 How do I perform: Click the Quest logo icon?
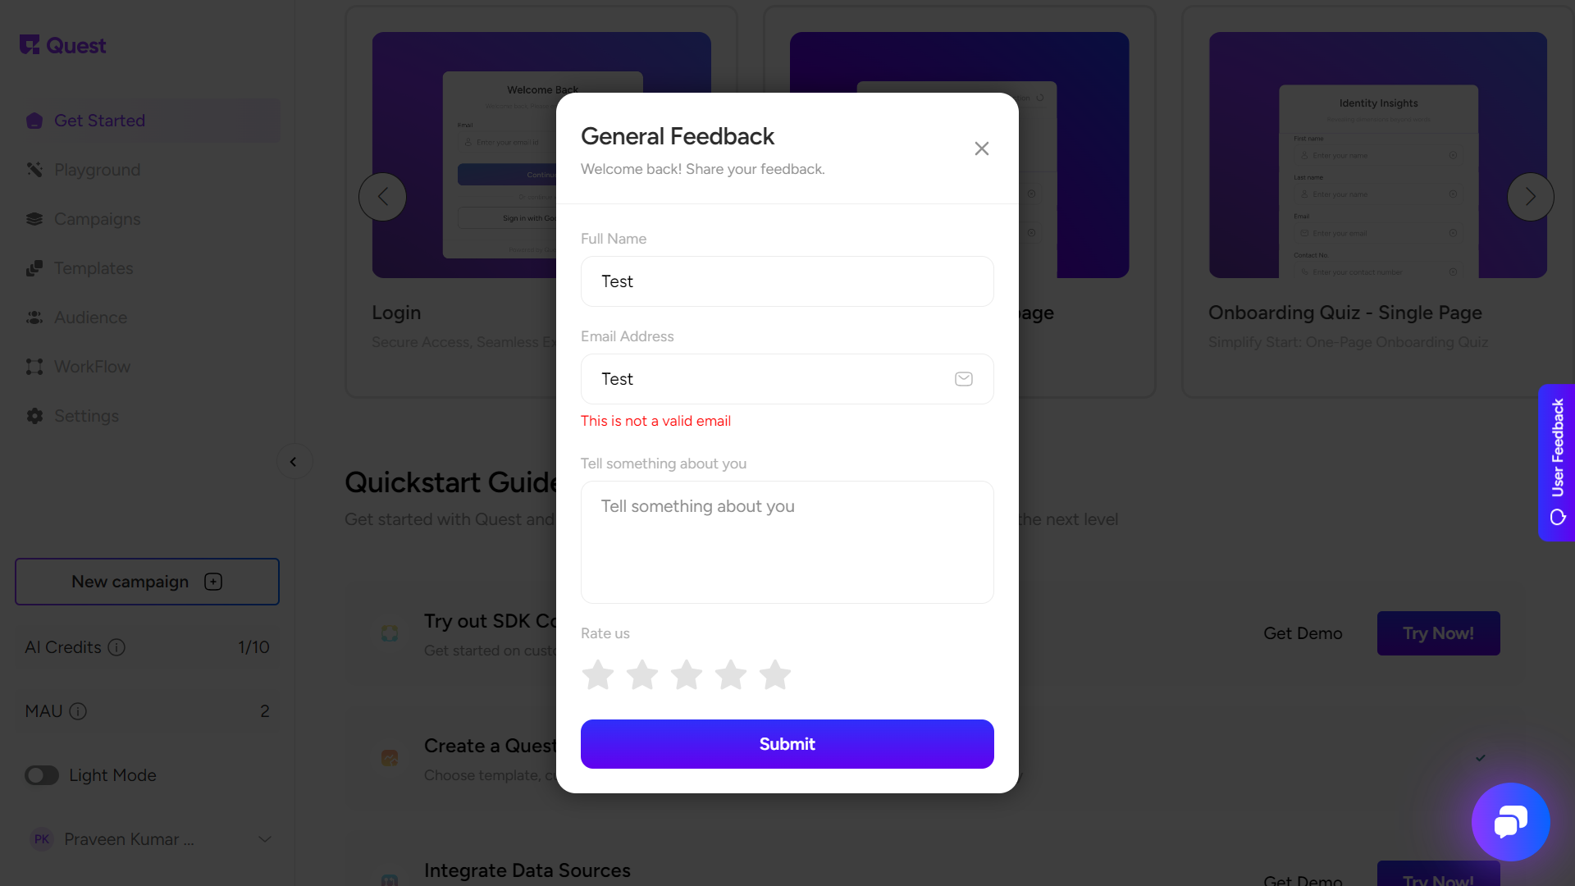tap(30, 45)
